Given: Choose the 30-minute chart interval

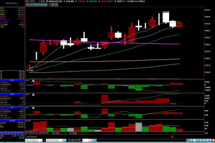Looking at the screenshot, I should click(42, 5).
